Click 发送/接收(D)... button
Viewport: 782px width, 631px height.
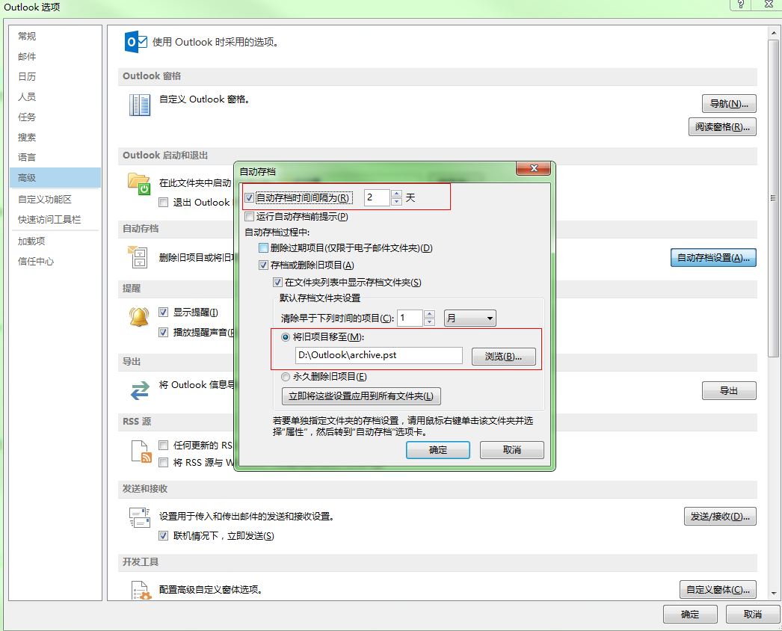(720, 517)
